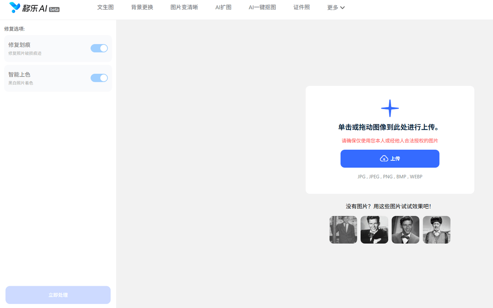Choose the second sample portrait thumbnail
This screenshot has height=308, width=493.
(x=374, y=230)
